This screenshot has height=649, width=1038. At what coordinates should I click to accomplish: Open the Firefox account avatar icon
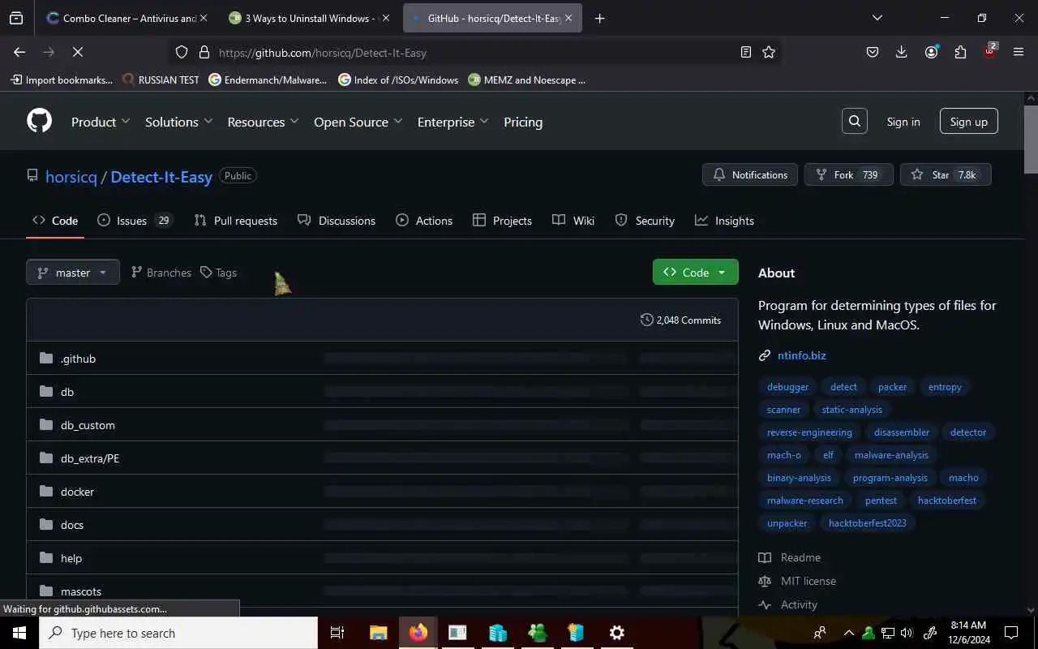coord(931,52)
